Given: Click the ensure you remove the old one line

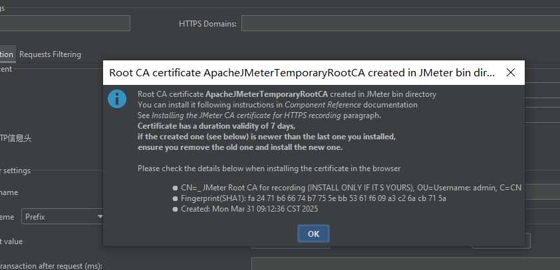Looking at the screenshot, I should [x=240, y=147].
